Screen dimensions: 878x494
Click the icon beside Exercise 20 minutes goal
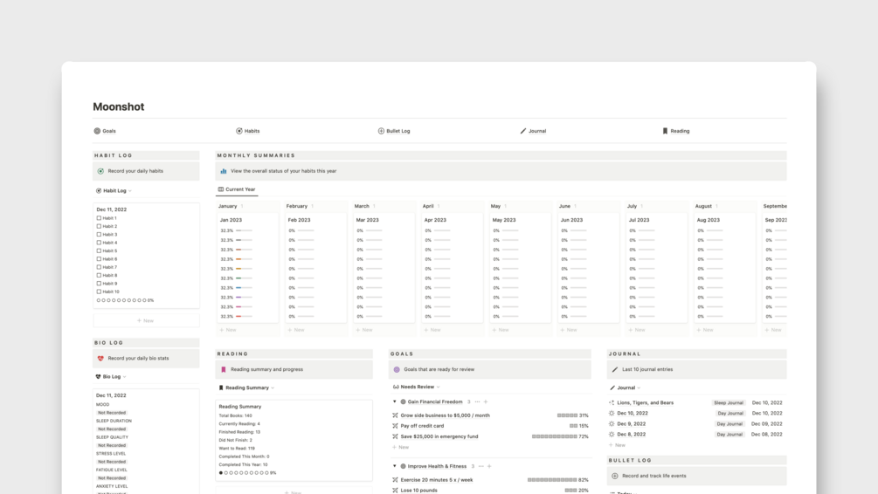tap(396, 479)
